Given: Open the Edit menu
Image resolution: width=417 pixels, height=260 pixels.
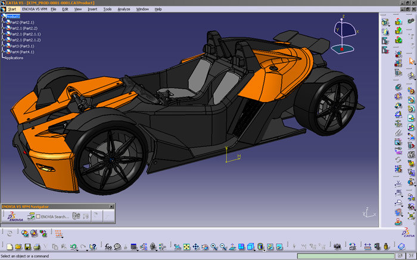Looking at the screenshot, I should pos(65,9).
